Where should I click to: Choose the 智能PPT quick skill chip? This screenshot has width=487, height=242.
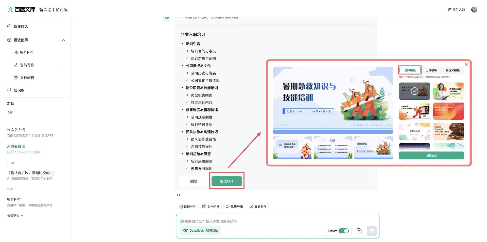click(x=187, y=207)
